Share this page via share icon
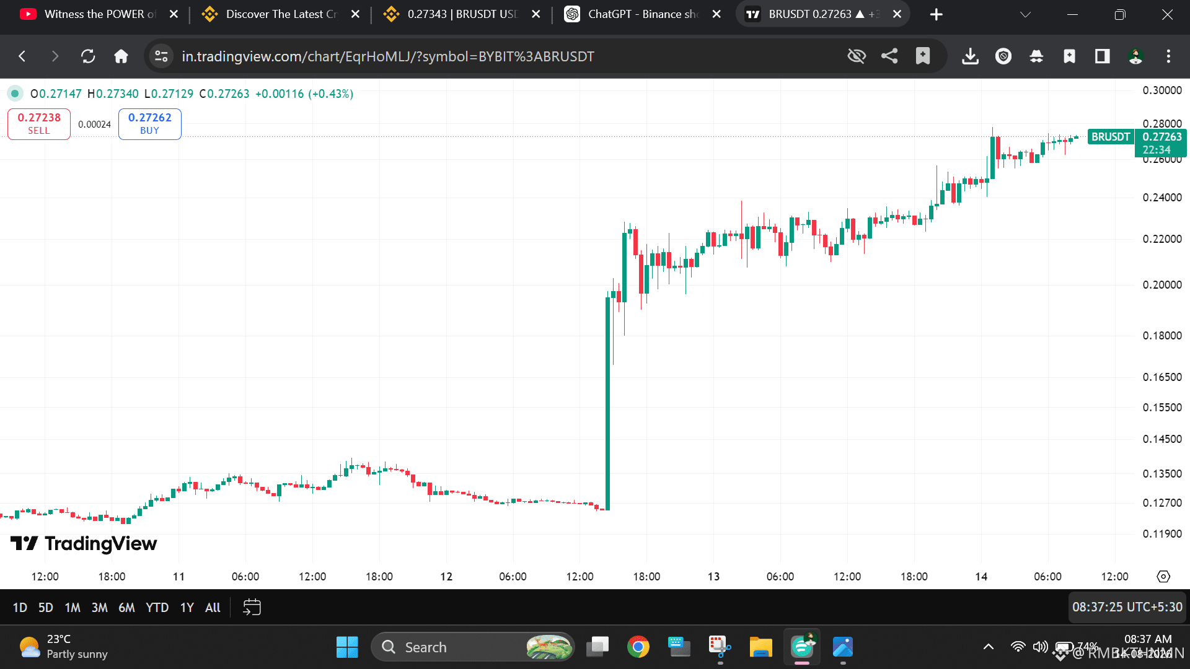This screenshot has height=669, width=1190. (889, 56)
